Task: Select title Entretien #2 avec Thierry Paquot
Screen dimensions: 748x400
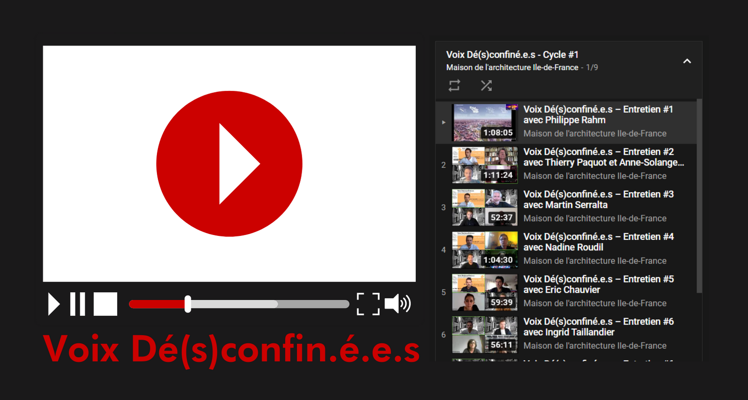Action: [x=603, y=157]
